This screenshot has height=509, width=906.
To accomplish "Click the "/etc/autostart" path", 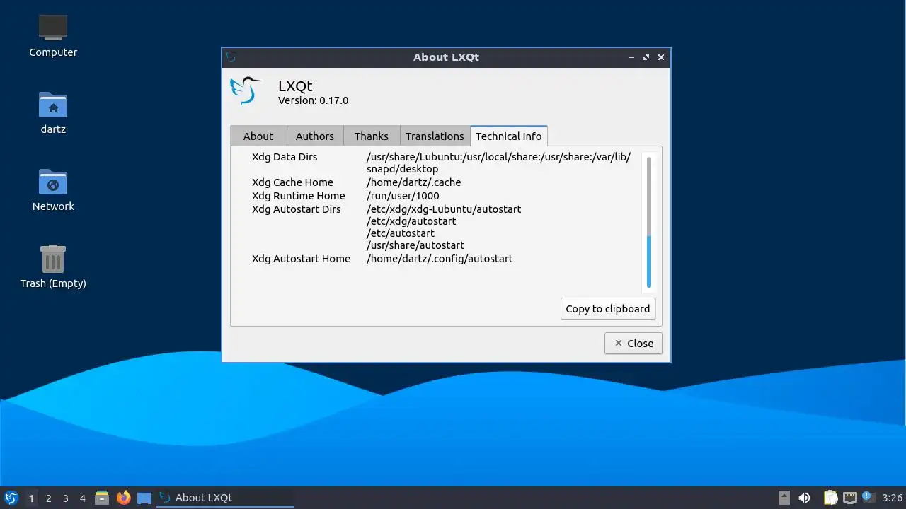I will click(401, 233).
